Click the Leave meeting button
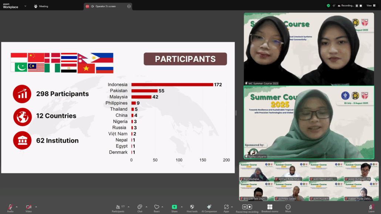Viewport: 381px width, 214px height. pyautogui.click(x=371, y=207)
